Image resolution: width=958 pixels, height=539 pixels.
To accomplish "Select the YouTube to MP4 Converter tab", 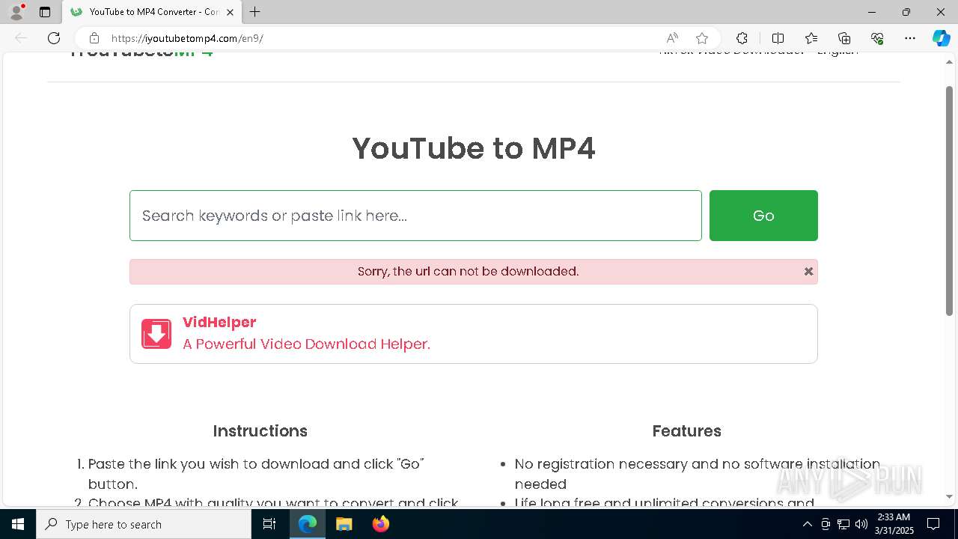I will click(x=152, y=12).
